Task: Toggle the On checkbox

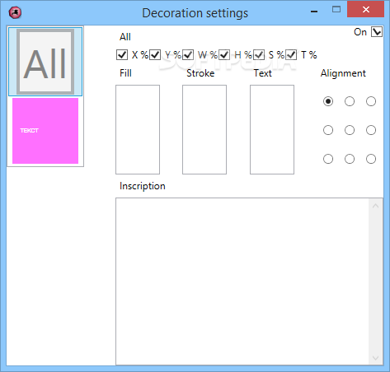Action: click(377, 32)
